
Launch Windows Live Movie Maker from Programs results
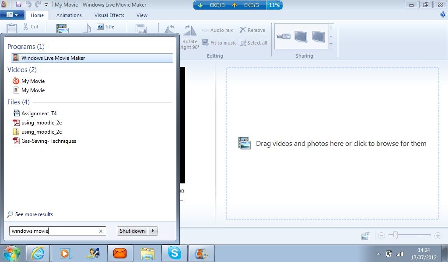(x=92, y=58)
